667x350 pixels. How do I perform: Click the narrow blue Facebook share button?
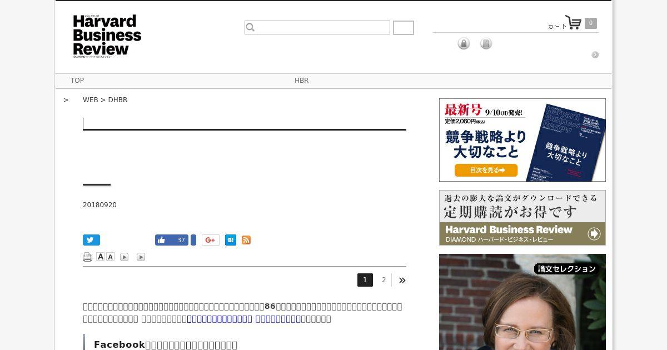click(x=193, y=240)
